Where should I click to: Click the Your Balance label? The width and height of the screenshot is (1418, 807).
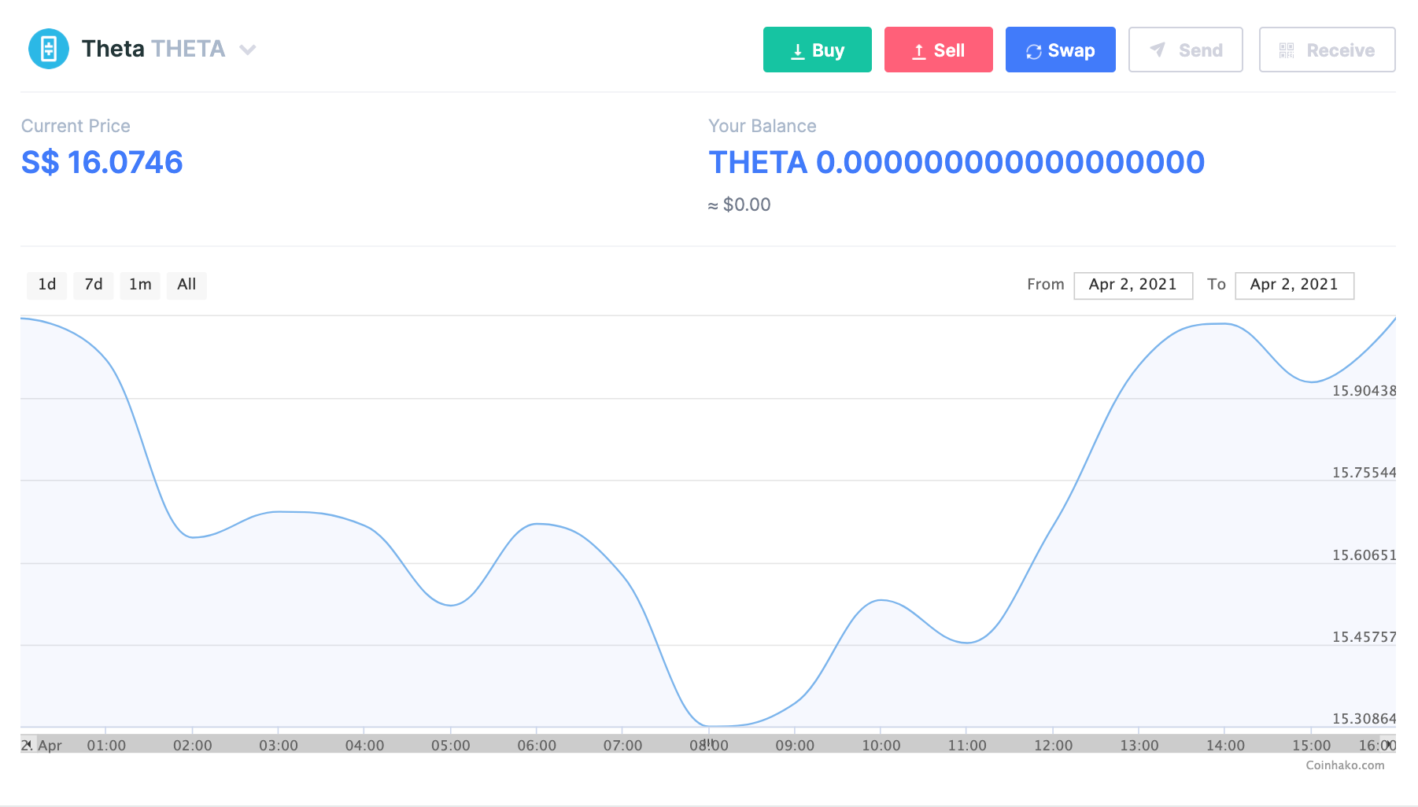click(763, 126)
